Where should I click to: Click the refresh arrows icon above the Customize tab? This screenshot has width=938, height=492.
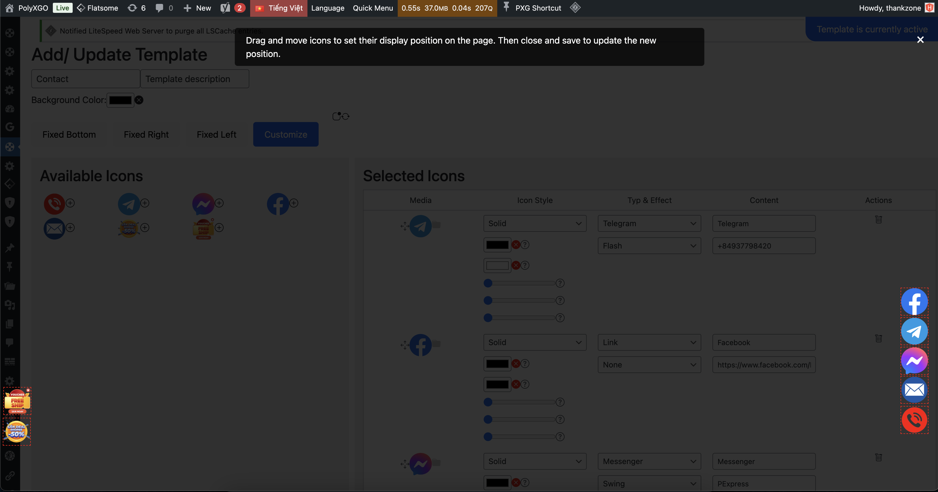(x=345, y=116)
